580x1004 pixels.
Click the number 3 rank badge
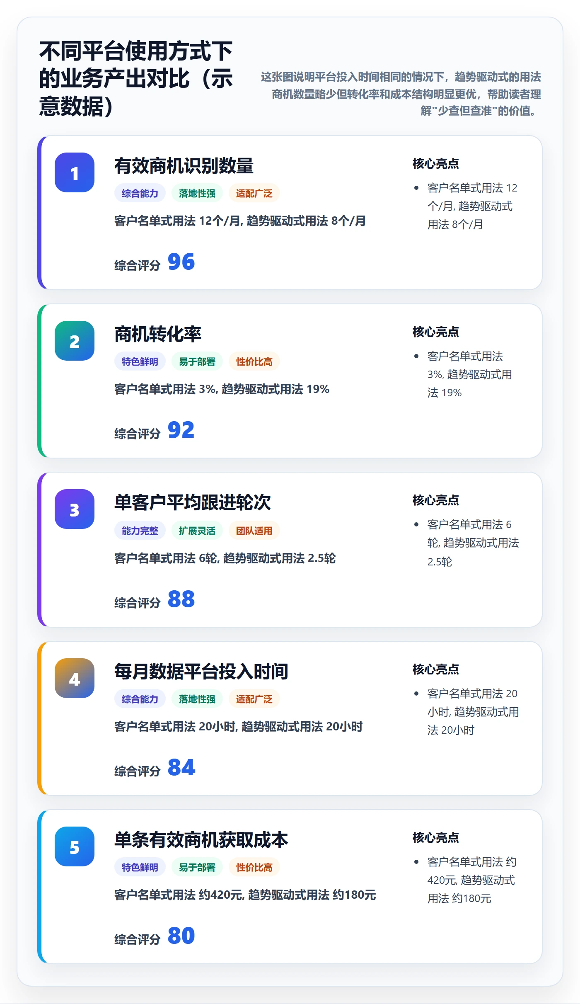coord(75,509)
